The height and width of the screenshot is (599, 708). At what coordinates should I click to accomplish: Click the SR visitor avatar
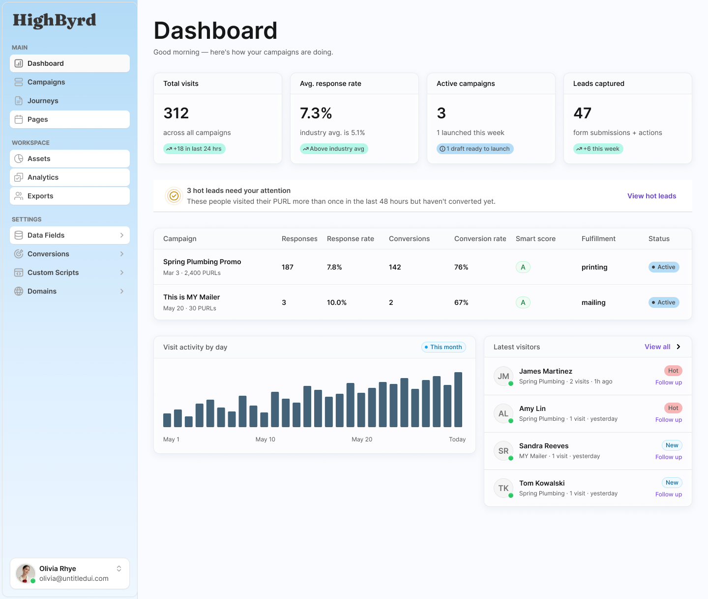pyautogui.click(x=503, y=451)
